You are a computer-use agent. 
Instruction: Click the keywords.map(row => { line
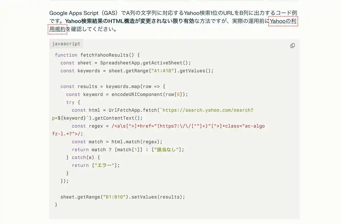(113, 87)
